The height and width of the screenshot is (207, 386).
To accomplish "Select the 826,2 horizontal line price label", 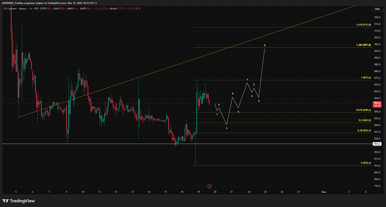I will click(377, 144).
